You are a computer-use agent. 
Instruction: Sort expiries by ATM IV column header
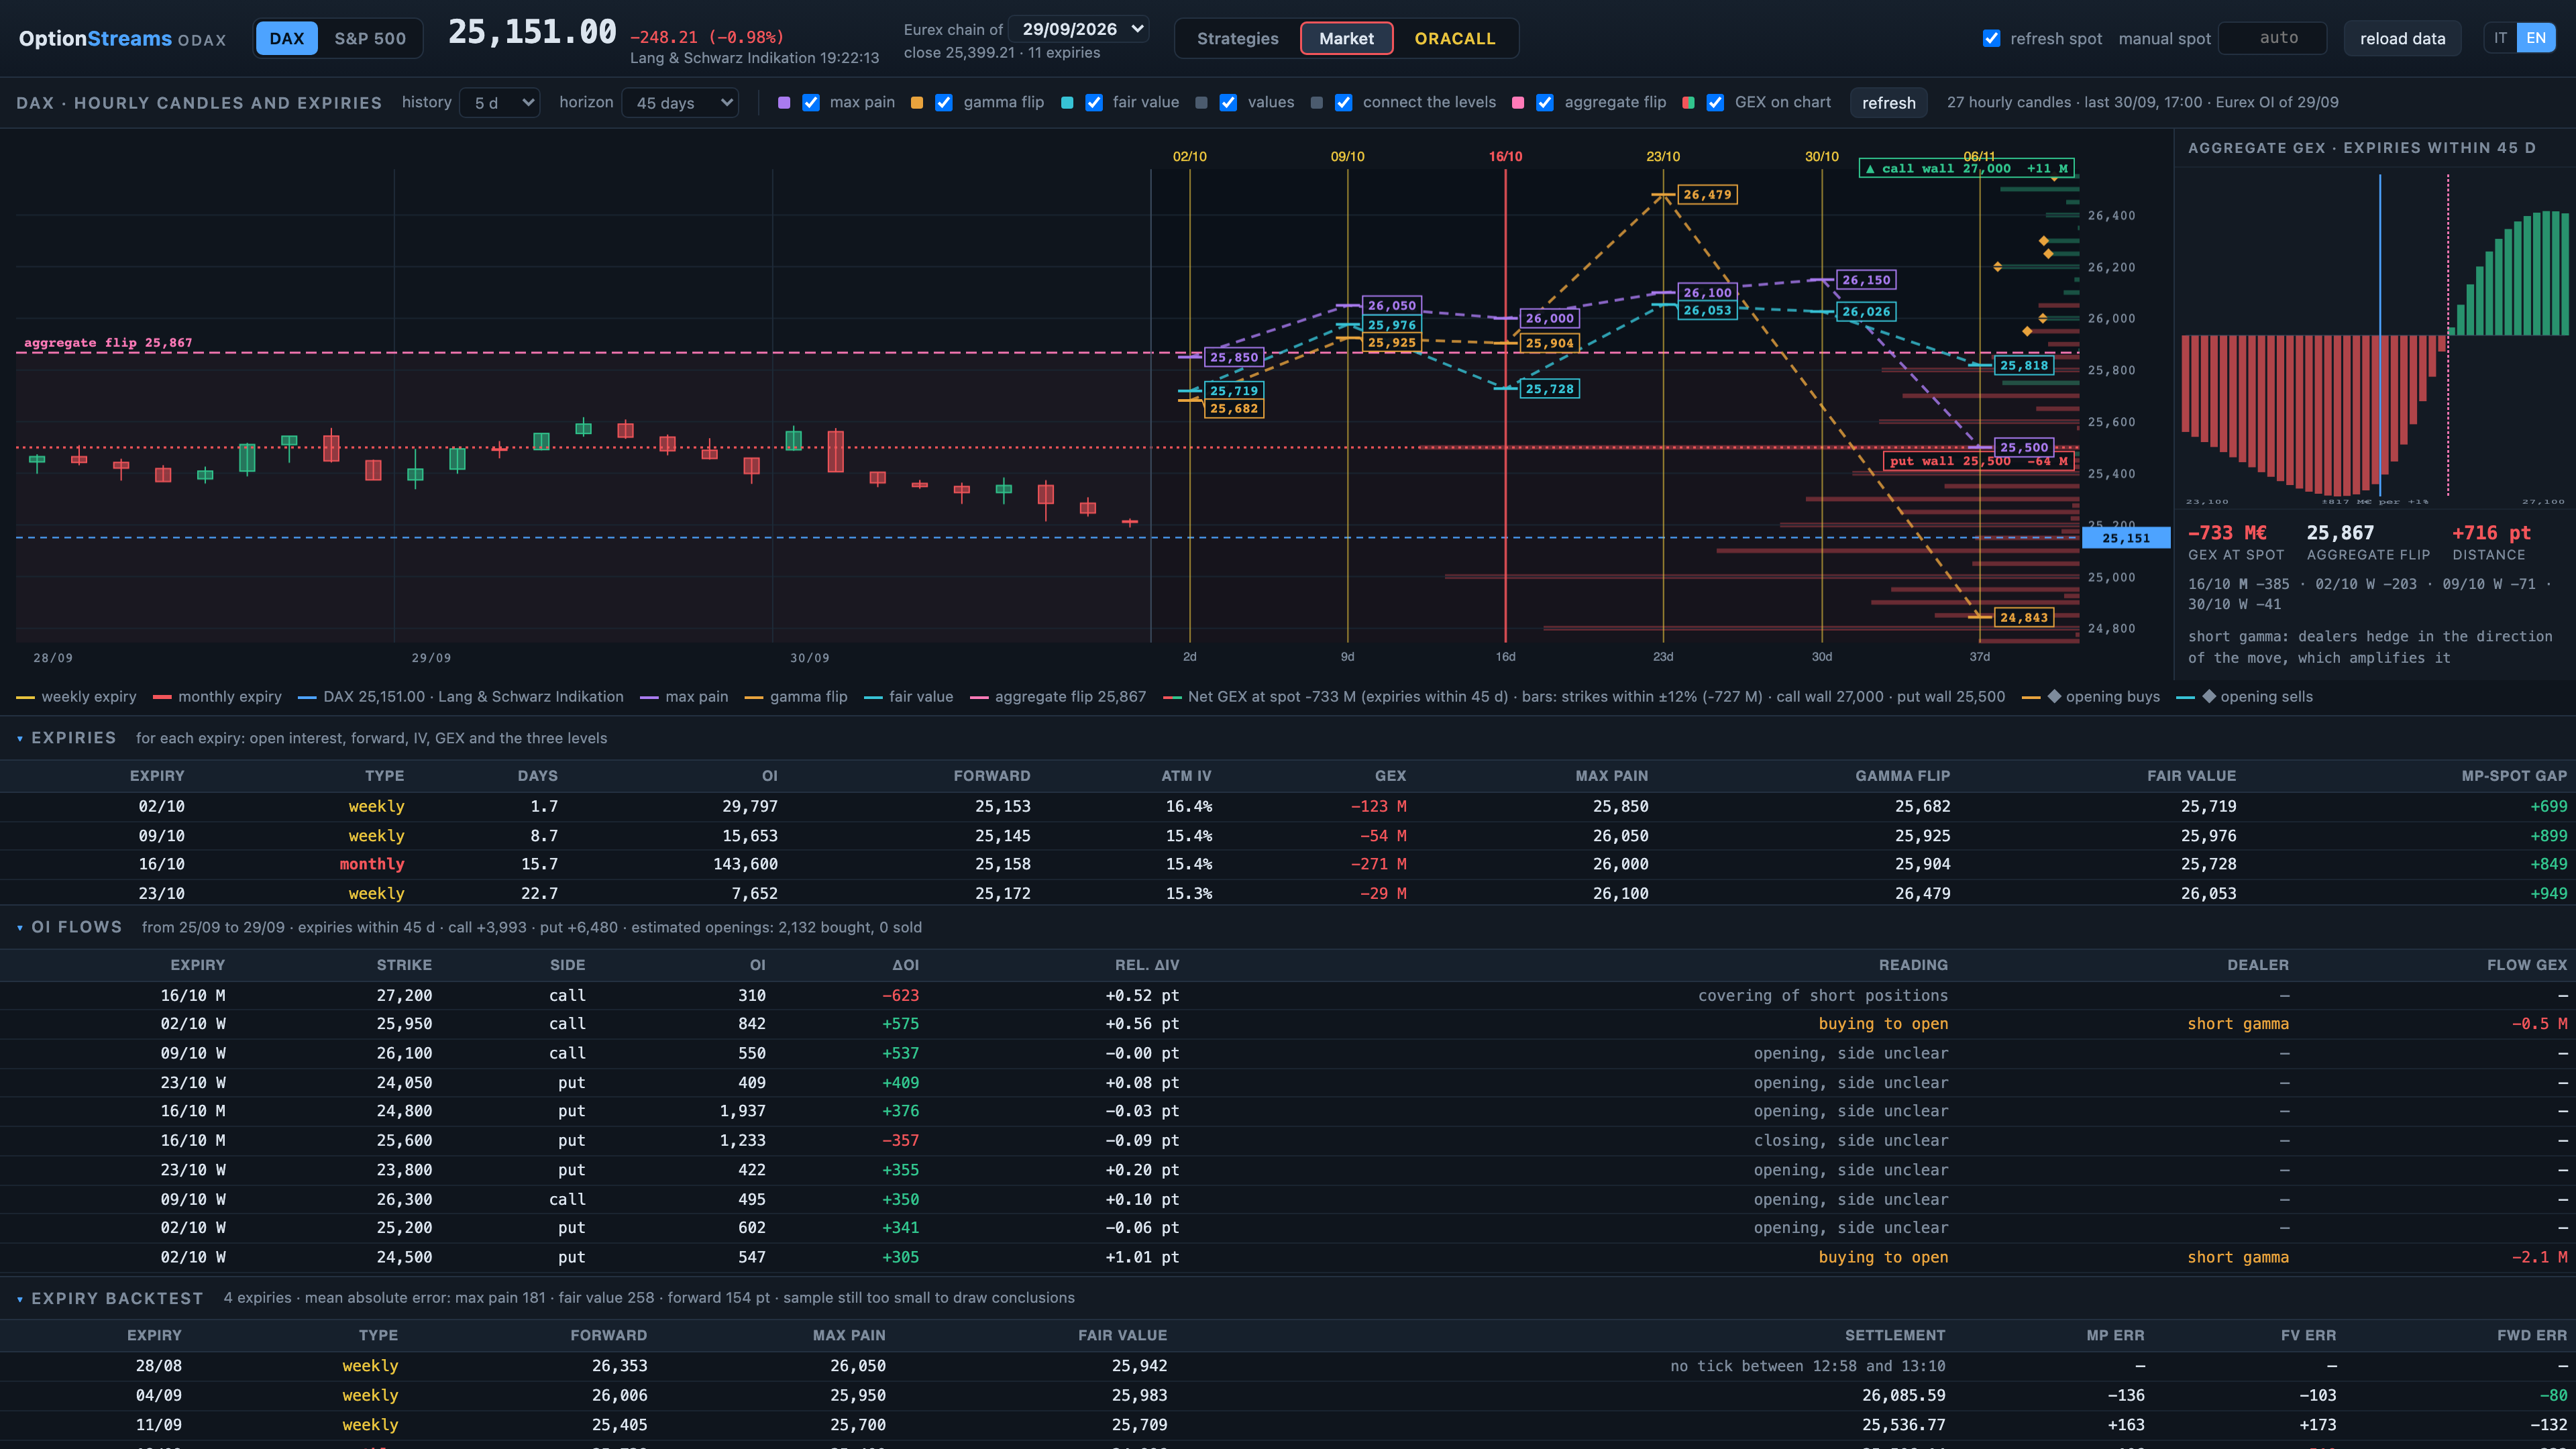pos(1186,775)
